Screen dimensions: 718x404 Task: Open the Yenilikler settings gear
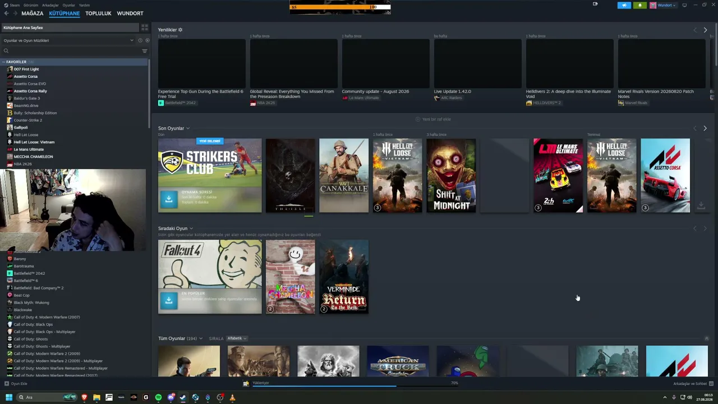(180, 30)
